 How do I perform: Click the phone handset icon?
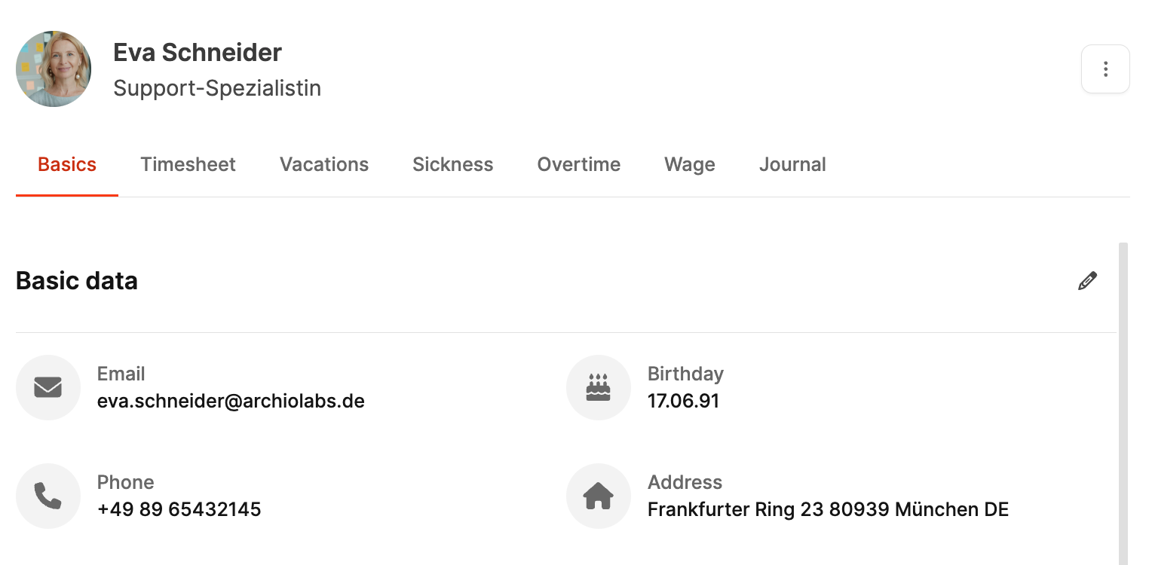pyautogui.click(x=47, y=496)
